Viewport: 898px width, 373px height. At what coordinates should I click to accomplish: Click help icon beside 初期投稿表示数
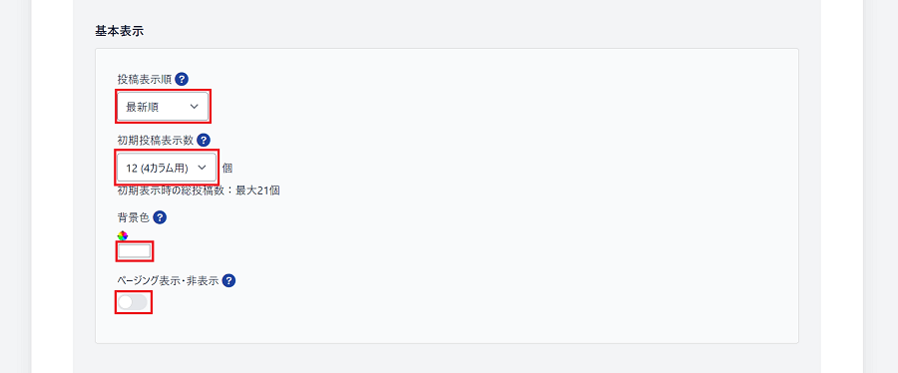[x=204, y=141]
